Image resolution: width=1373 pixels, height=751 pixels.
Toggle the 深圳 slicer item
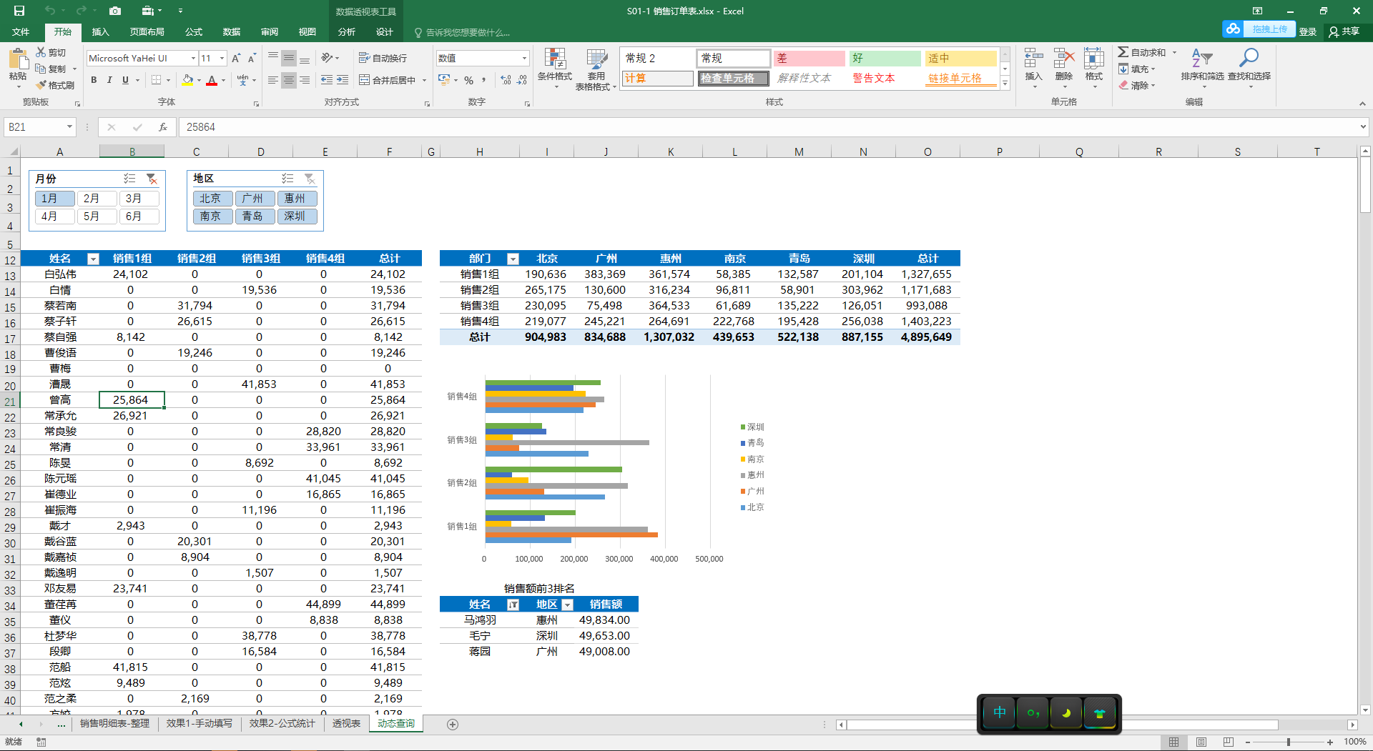[x=297, y=216]
